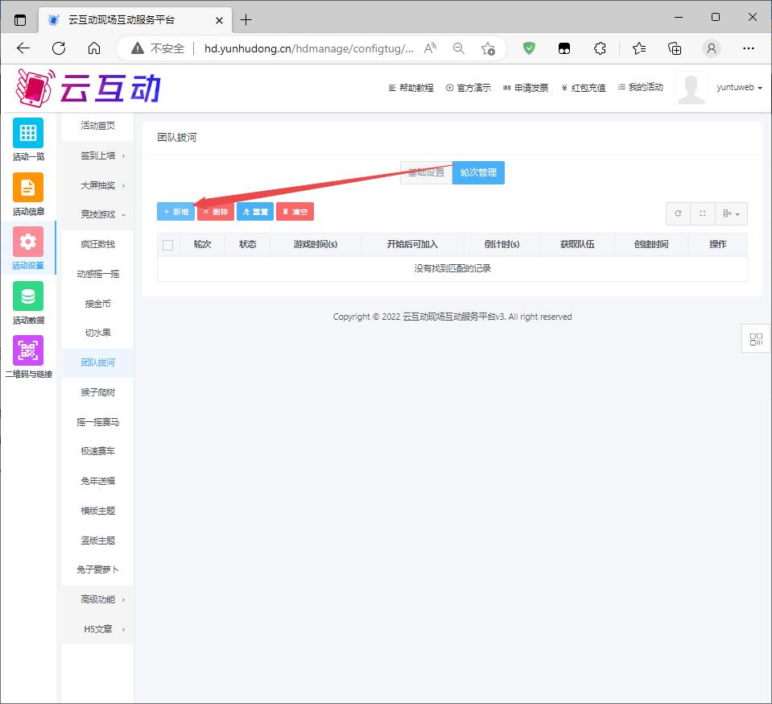Tick the select-all checkbox in table header
The image size is (772, 704).
coord(168,245)
